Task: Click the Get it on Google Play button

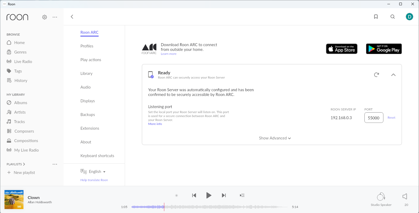Action: [384, 49]
